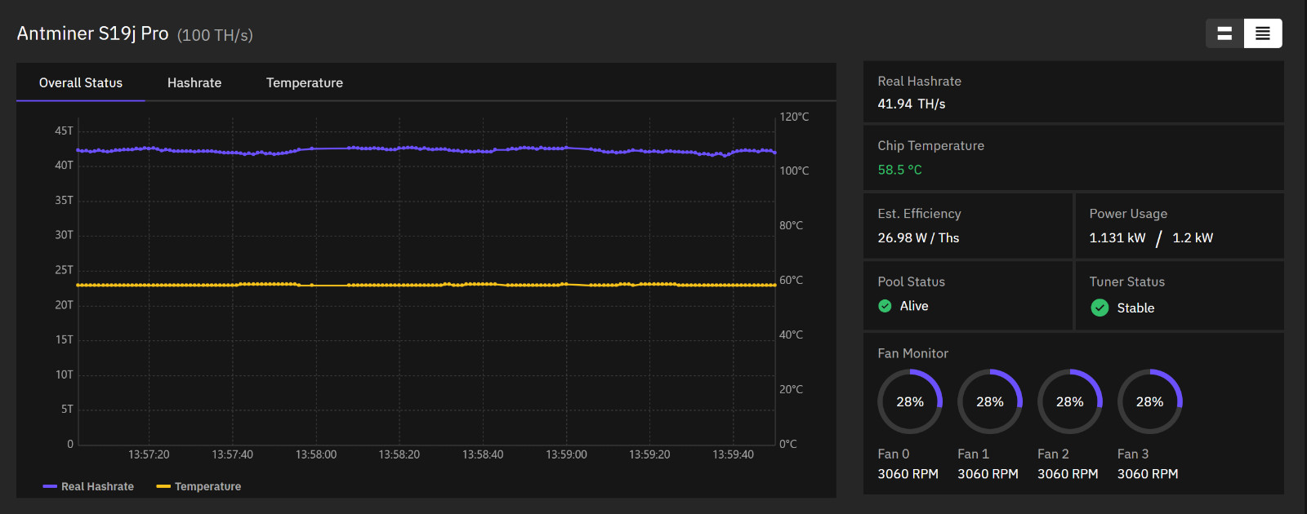Click the 13:58:00 time axis label
The width and height of the screenshot is (1307, 514).
[316, 454]
